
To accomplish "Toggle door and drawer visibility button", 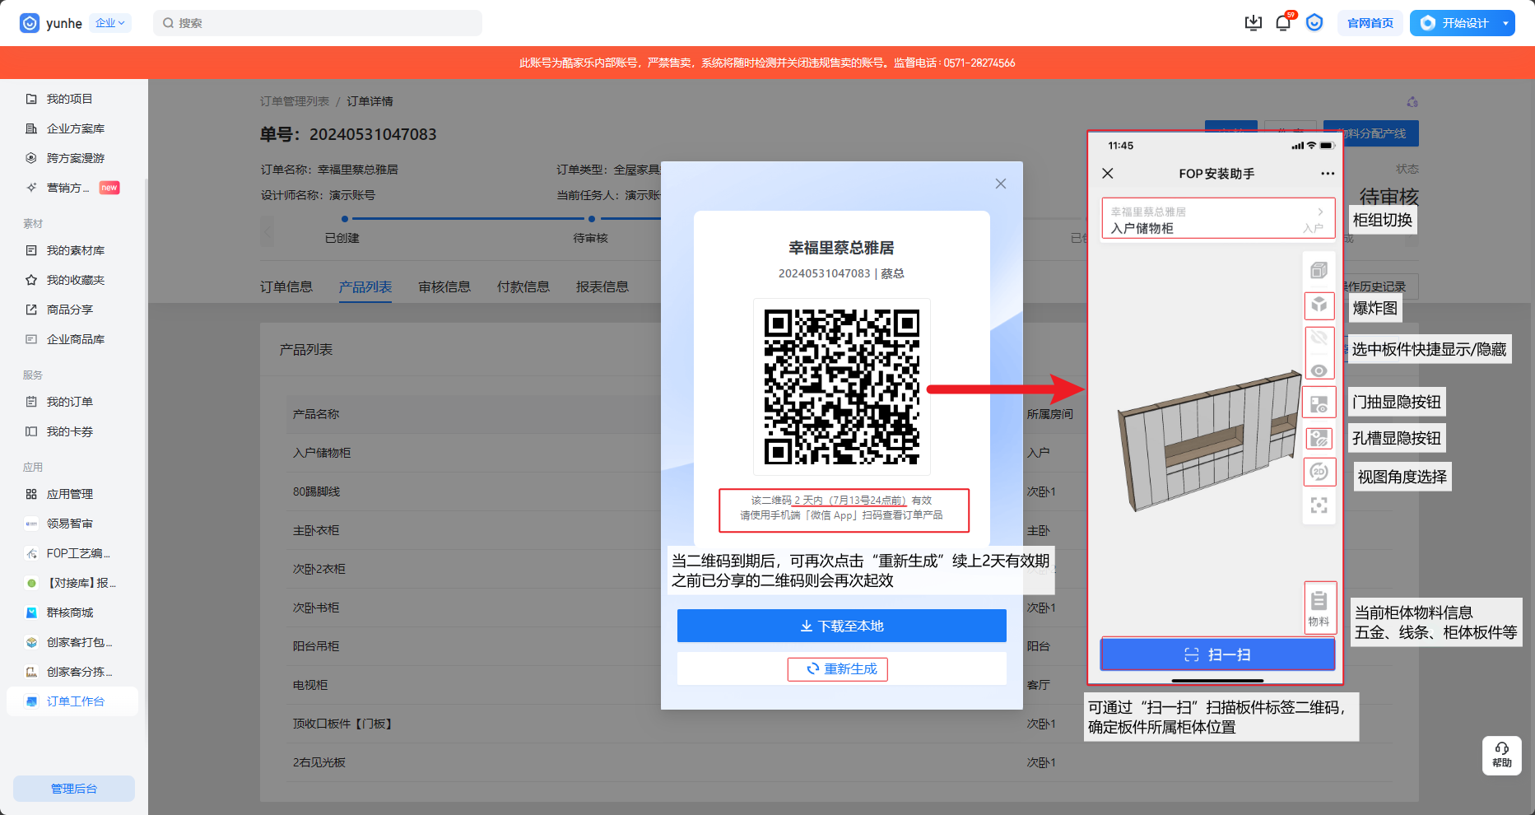I will [x=1319, y=404].
